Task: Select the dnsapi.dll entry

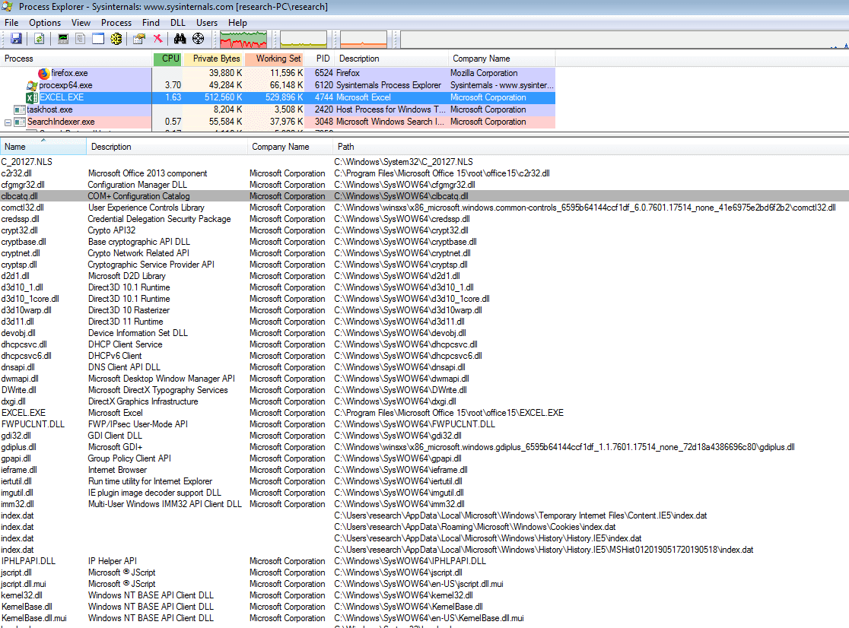Action: pyautogui.click(x=424, y=367)
